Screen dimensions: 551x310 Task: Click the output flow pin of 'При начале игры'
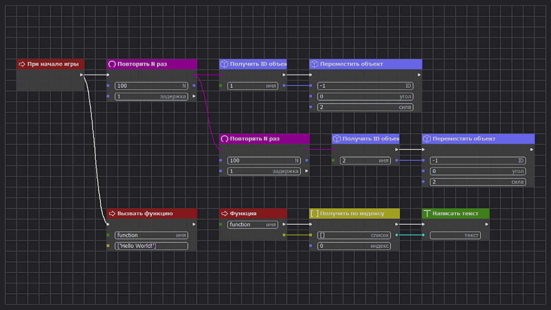82,75
